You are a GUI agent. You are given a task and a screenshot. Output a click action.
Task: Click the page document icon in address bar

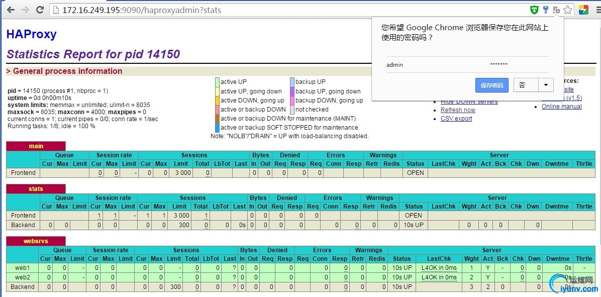click(56, 10)
